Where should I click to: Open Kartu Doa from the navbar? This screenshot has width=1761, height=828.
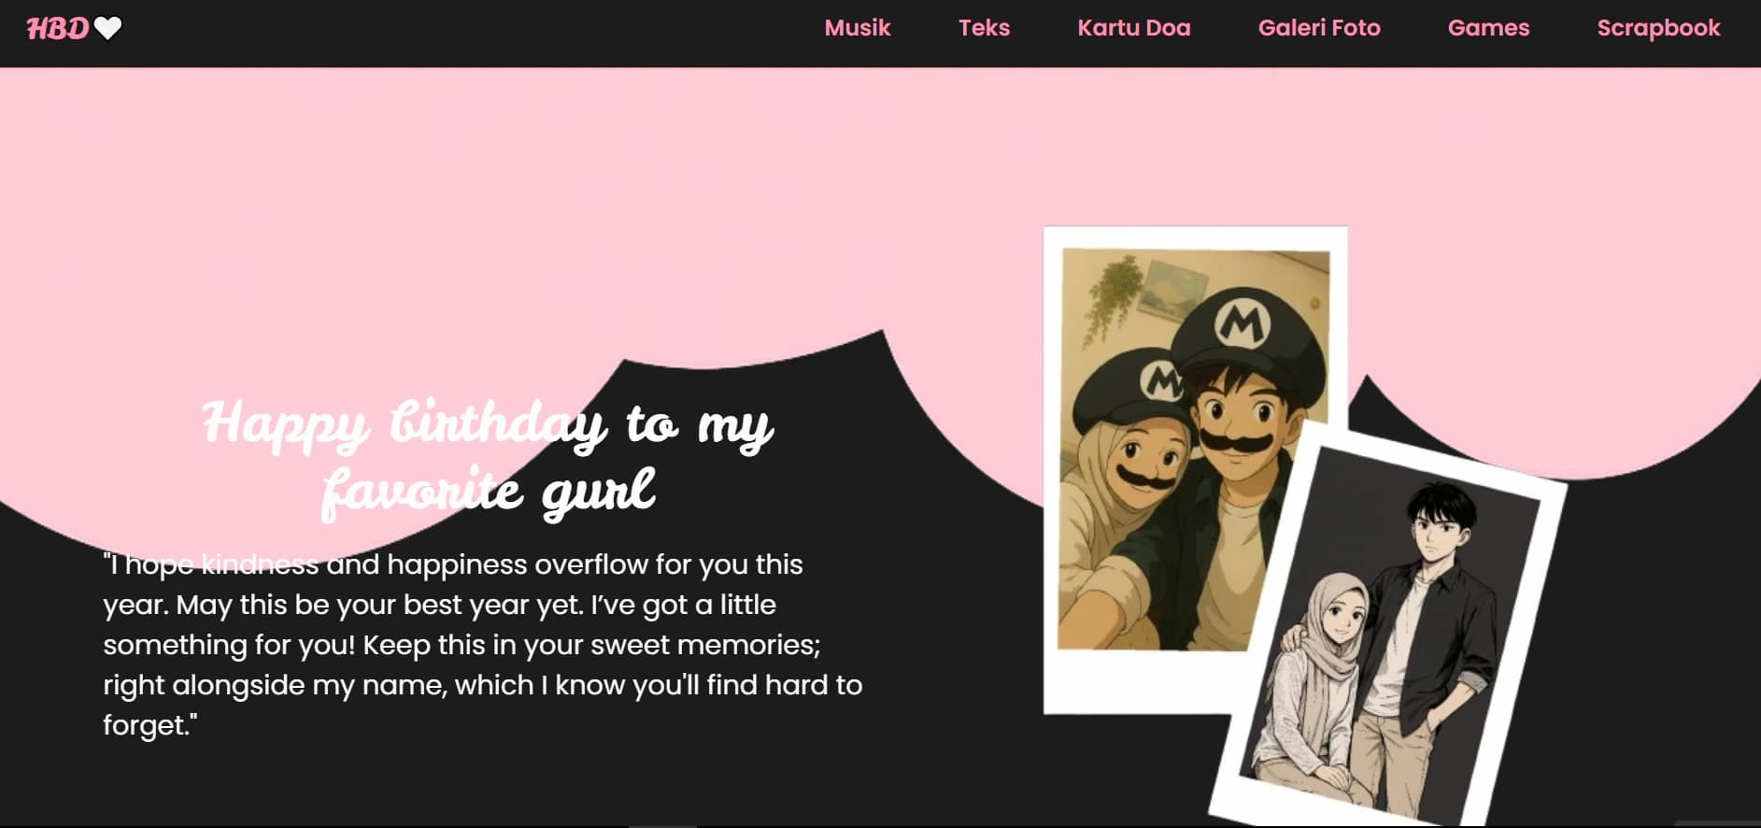pyautogui.click(x=1133, y=28)
